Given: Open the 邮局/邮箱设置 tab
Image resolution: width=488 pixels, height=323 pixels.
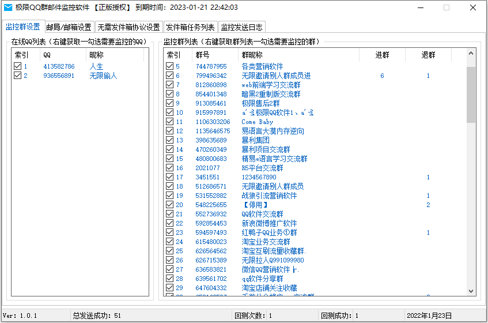Looking at the screenshot, I should (x=69, y=28).
